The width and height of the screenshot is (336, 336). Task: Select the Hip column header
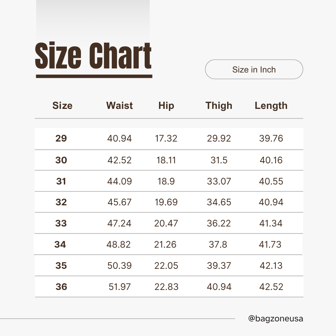[166, 106]
